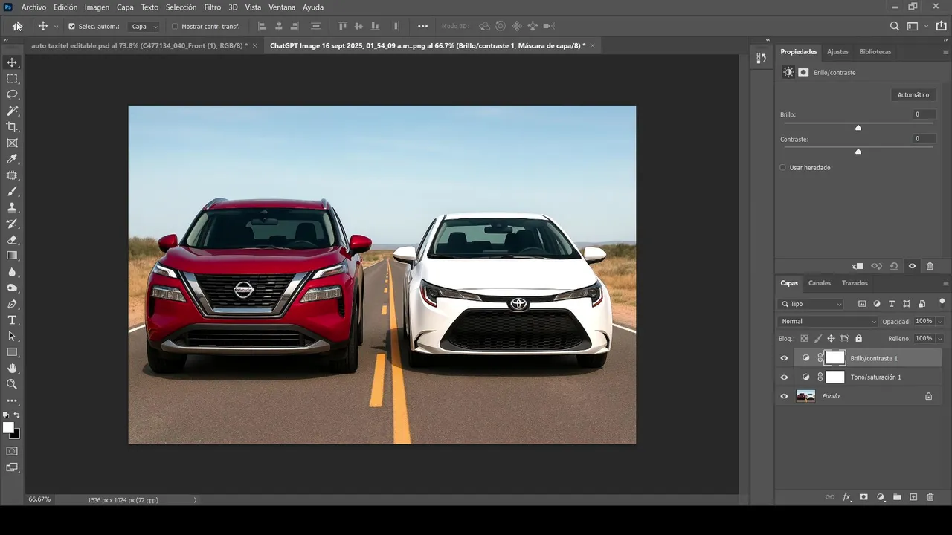Open the Normal blend mode dropdown
This screenshot has width=952, height=535.
828,321
